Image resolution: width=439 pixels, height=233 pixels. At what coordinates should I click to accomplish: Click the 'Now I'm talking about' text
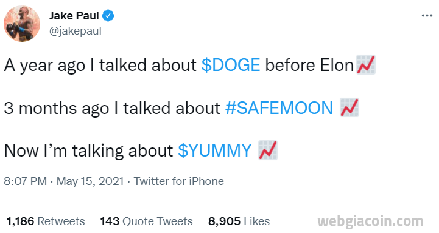point(88,150)
